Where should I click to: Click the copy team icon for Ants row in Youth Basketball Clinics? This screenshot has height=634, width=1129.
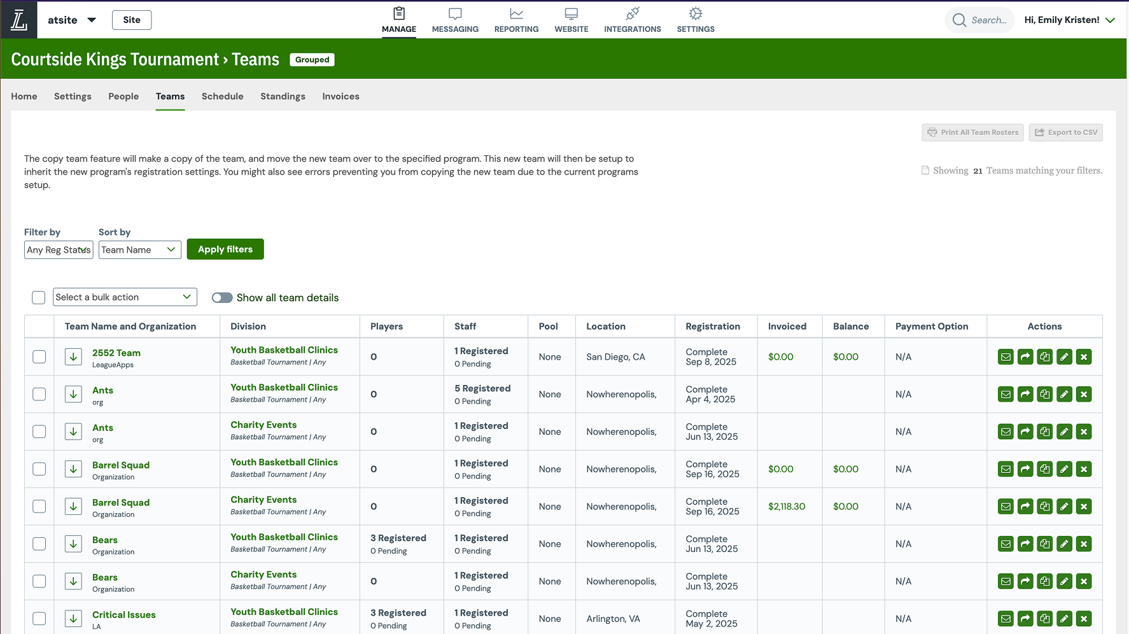tap(1044, 395)
